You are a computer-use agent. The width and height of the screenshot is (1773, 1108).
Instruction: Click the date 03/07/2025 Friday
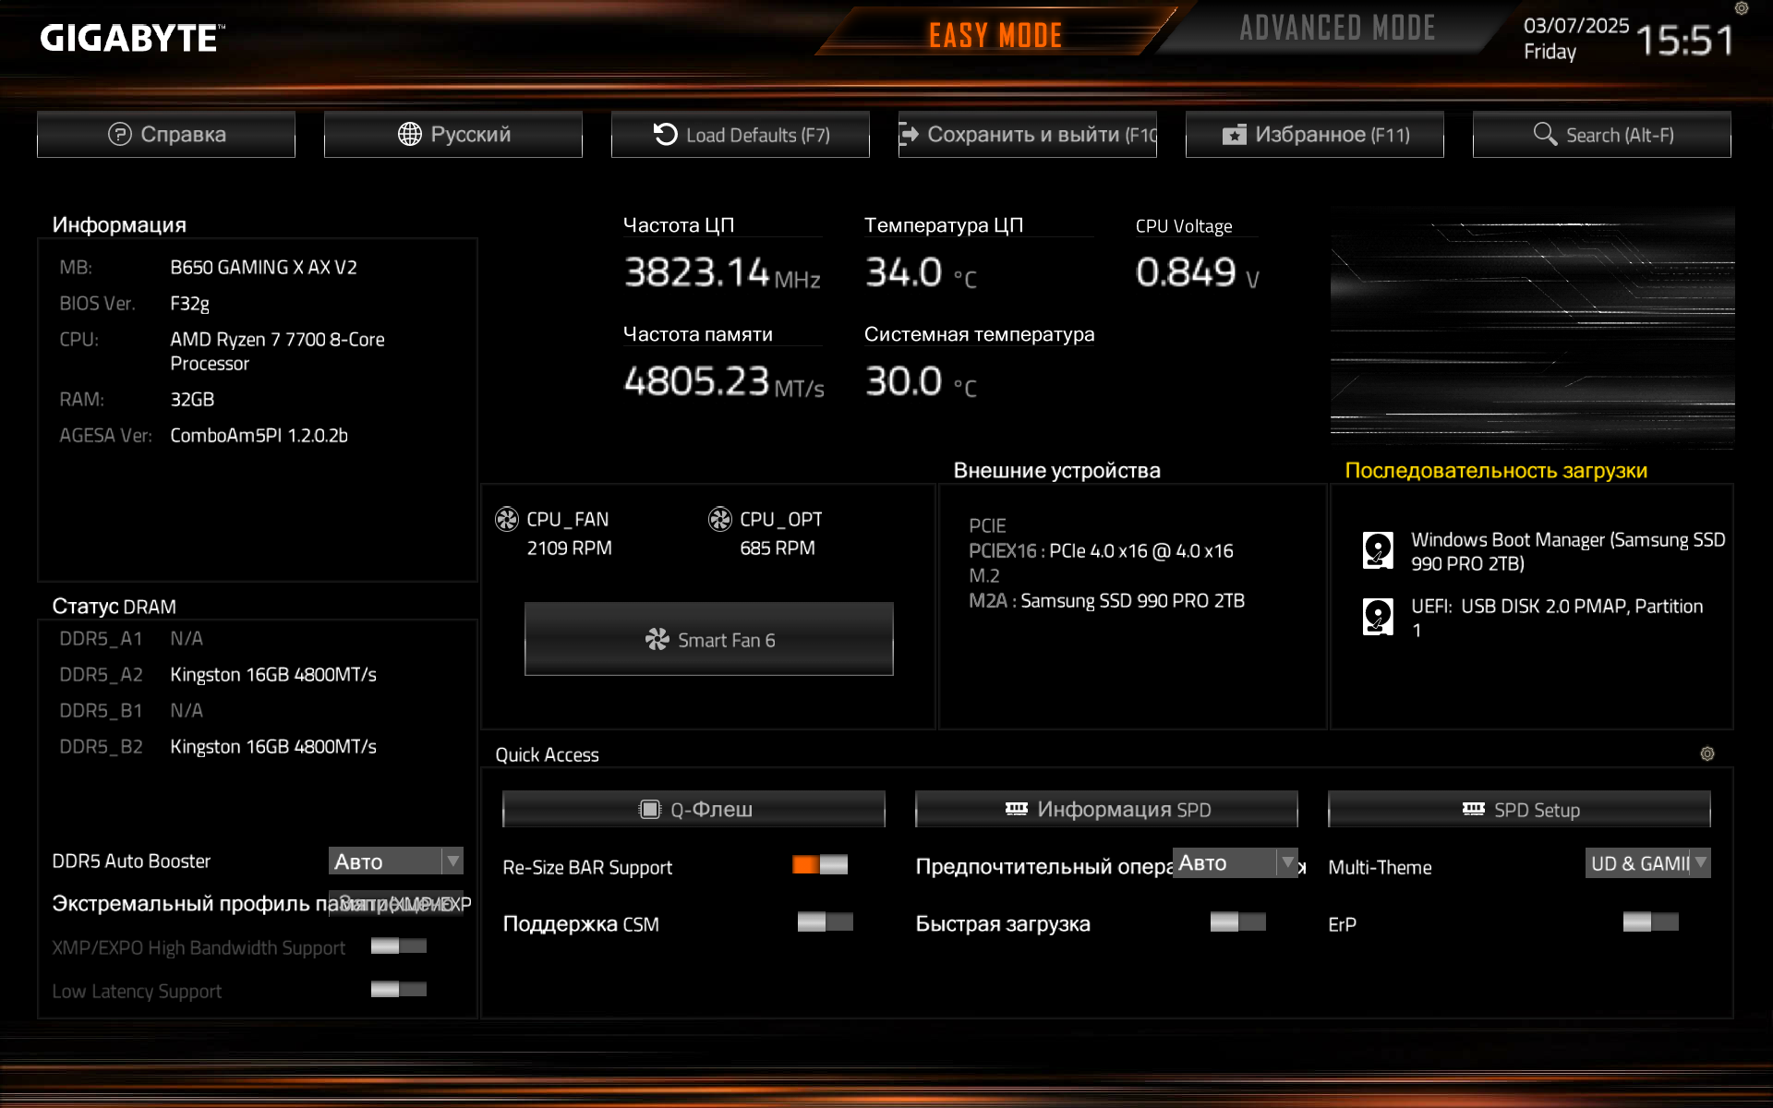pos(1576,39)
